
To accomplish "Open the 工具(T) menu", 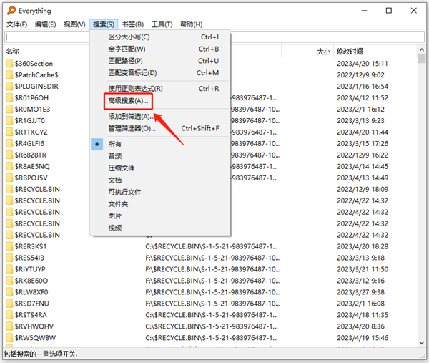I will pyautogui.click(x=162, y=24).
